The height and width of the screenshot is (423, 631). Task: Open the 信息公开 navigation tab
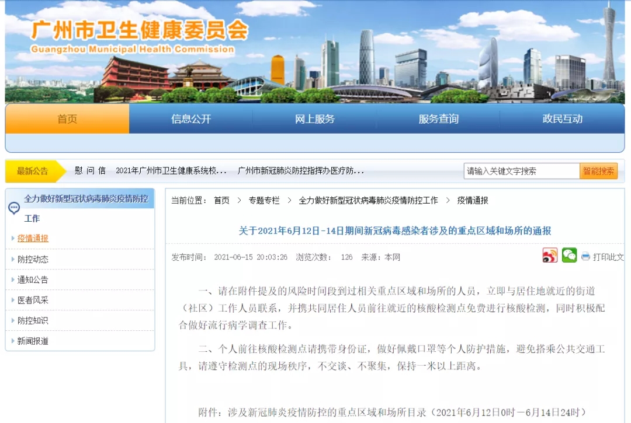tap(191, 119)
